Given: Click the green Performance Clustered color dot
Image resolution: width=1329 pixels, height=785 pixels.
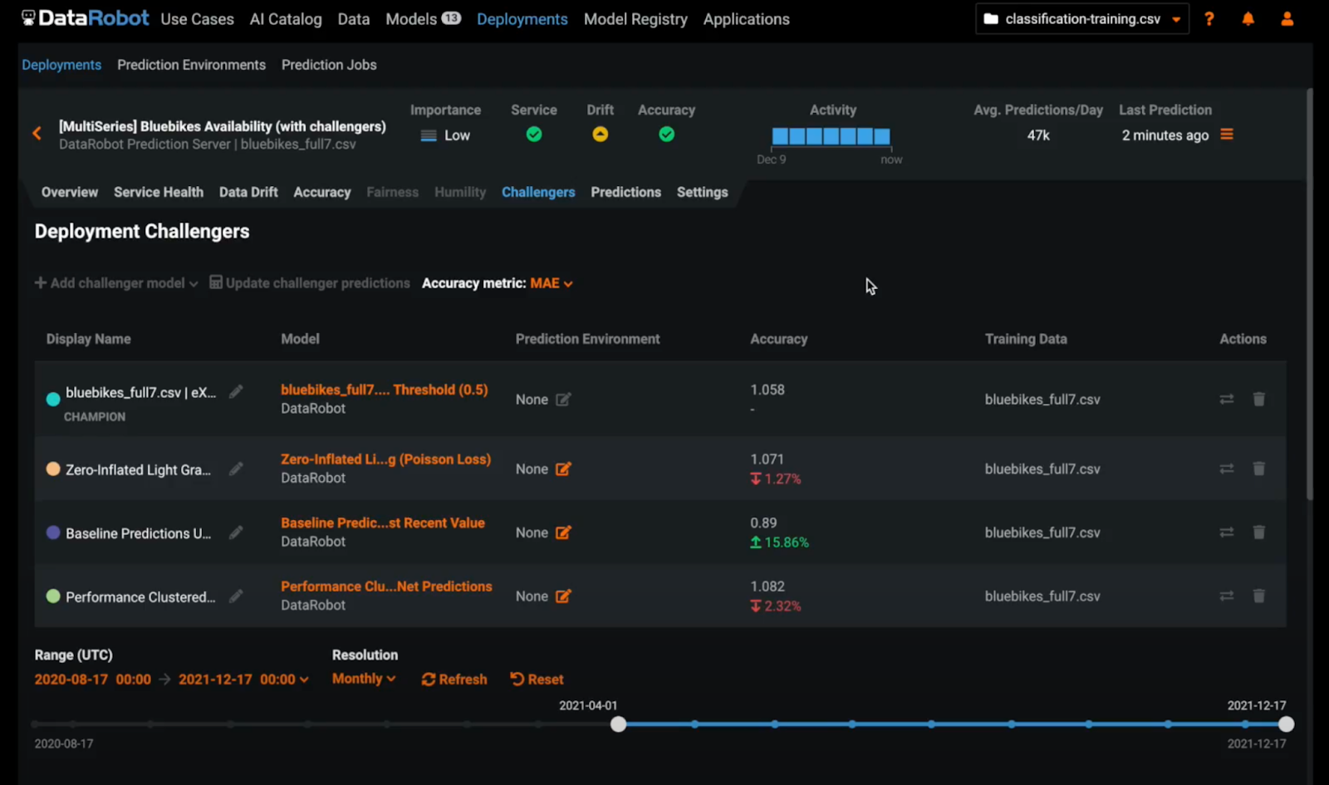Looking at the screenshot, I should pyautogui.click(x=53, y=596).
